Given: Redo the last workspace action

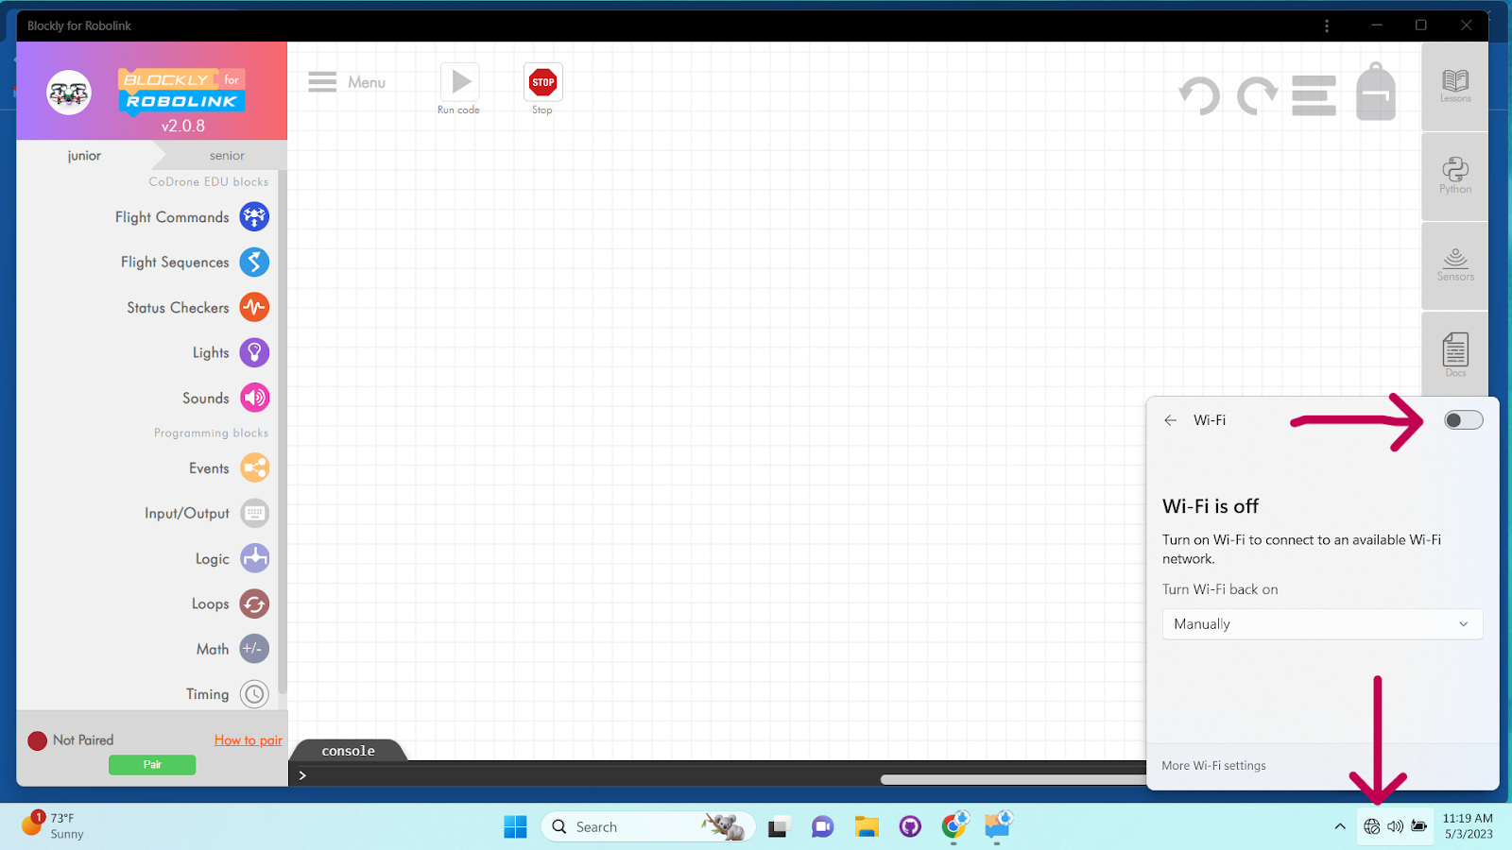Looking at the screenshot, I should (x=1258, y=95).
